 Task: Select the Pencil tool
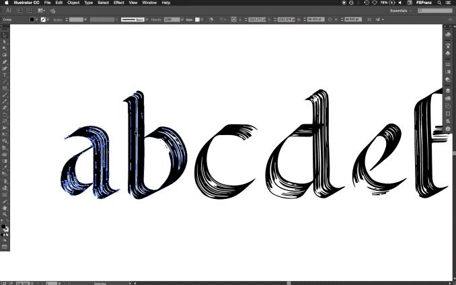coord(4,101)
